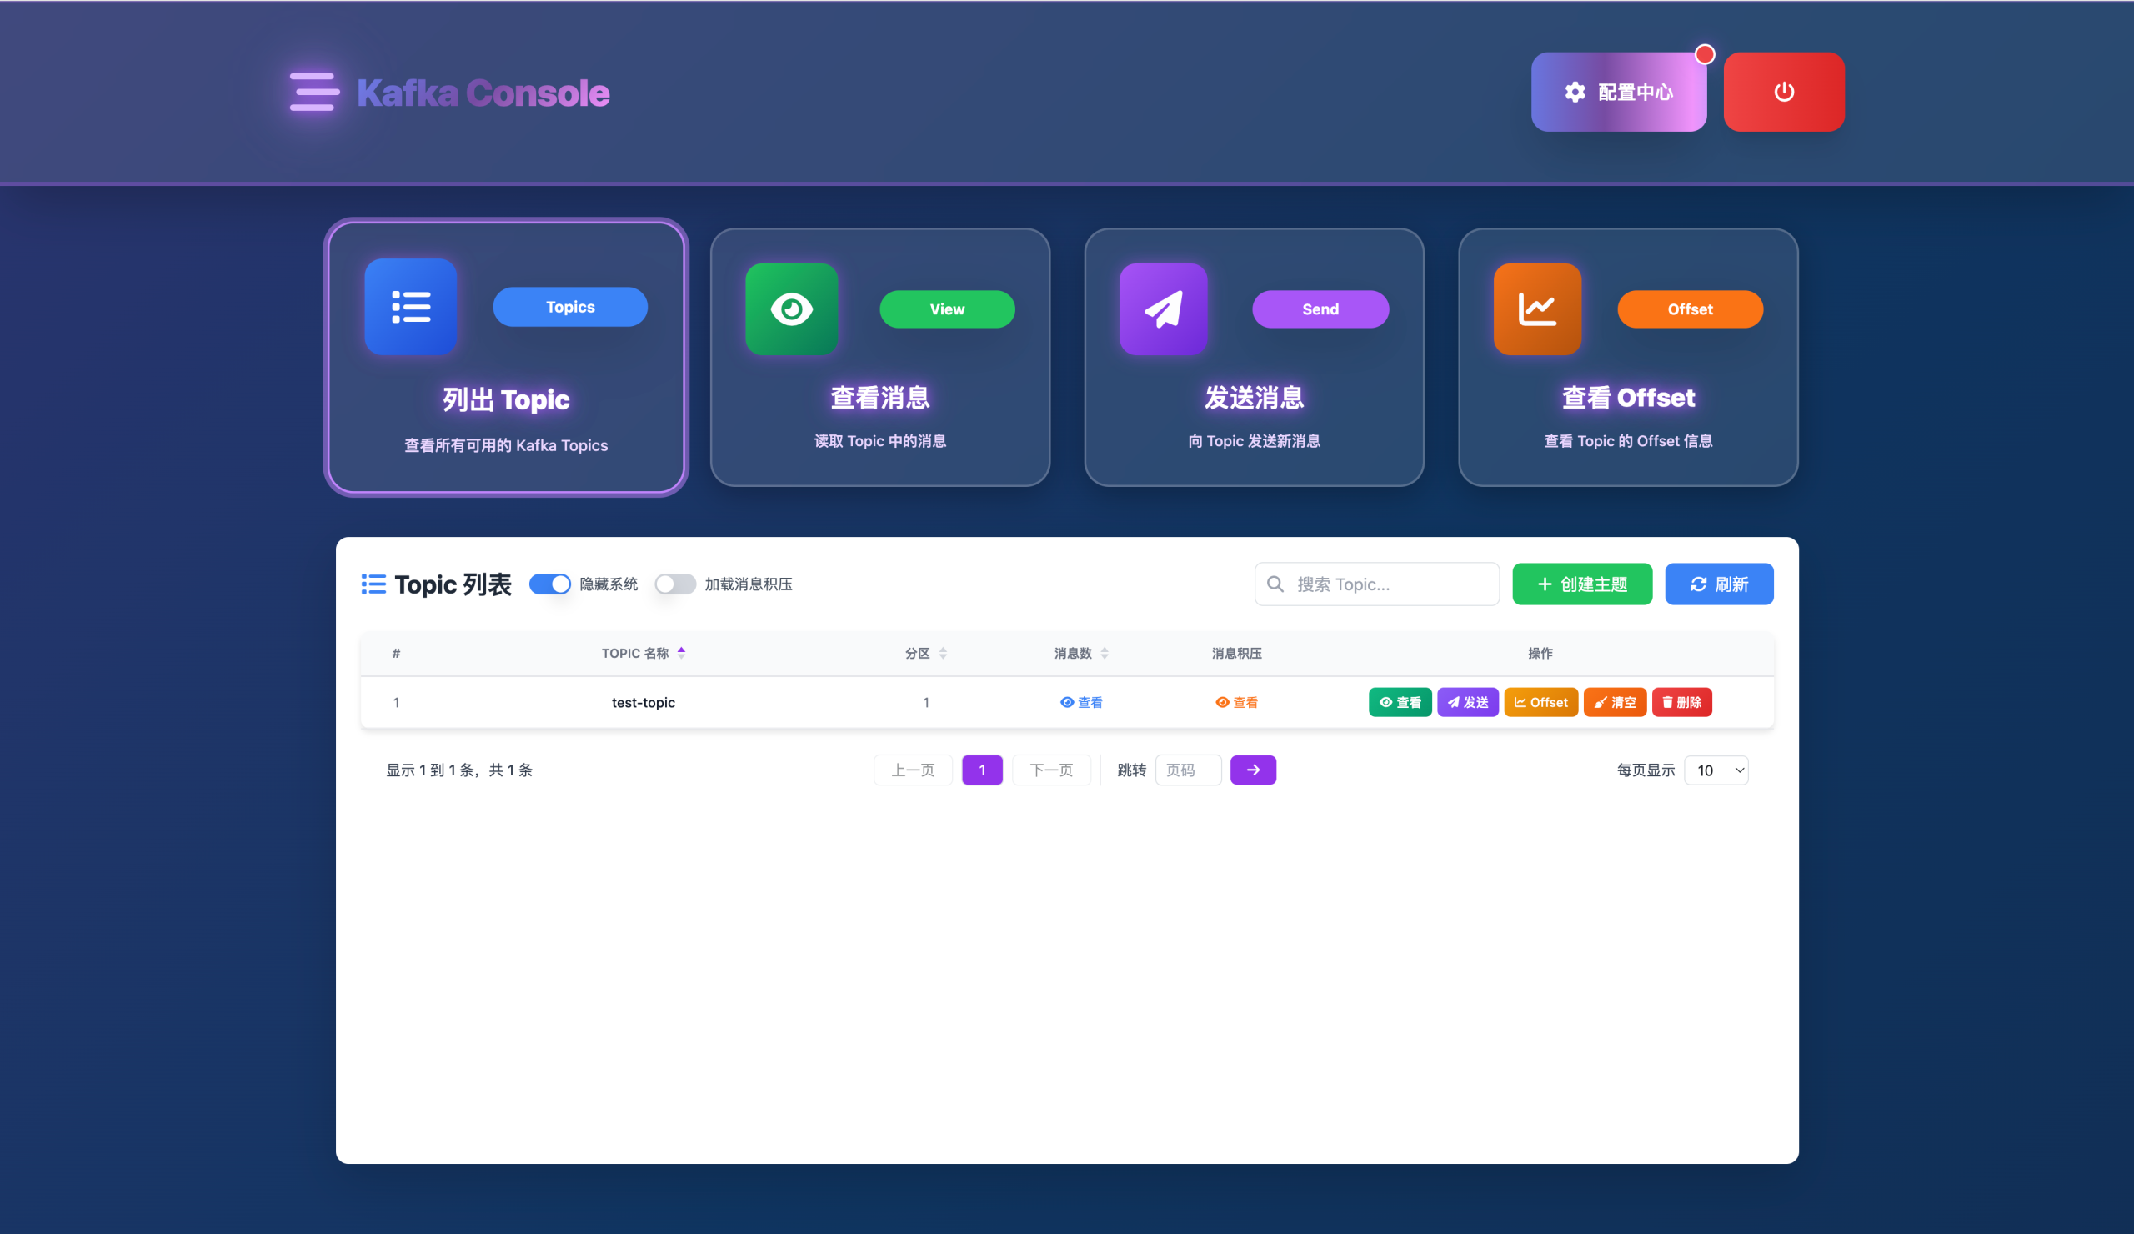Open the 列出 Topic card title
Viewport: 2134px width, 1234px height.
(x=506, y=399)
